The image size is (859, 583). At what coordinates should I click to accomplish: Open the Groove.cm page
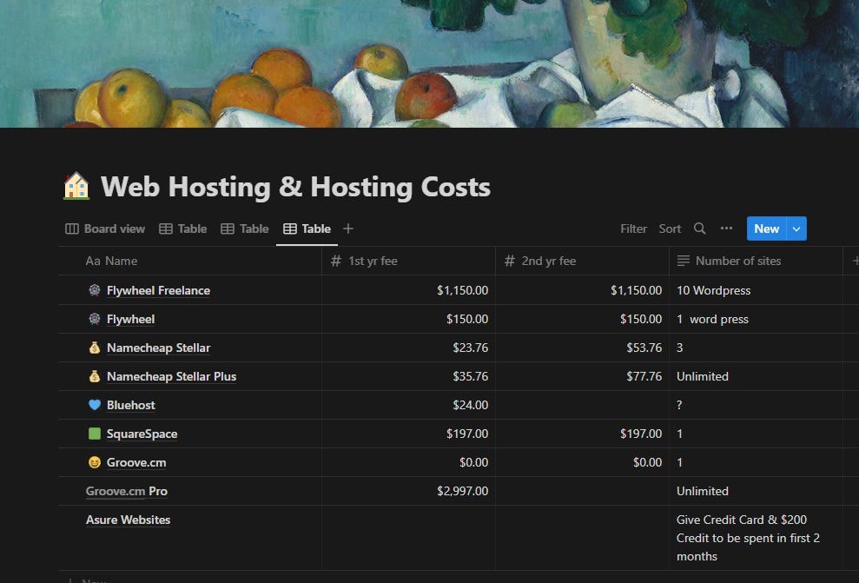click(136, 462)
